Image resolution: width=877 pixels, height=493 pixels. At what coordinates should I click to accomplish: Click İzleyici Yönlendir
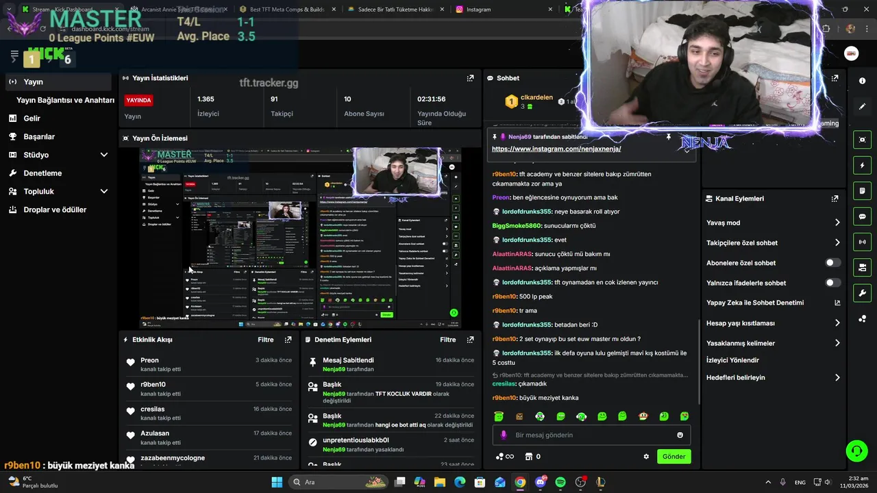[x=732, y=360]
